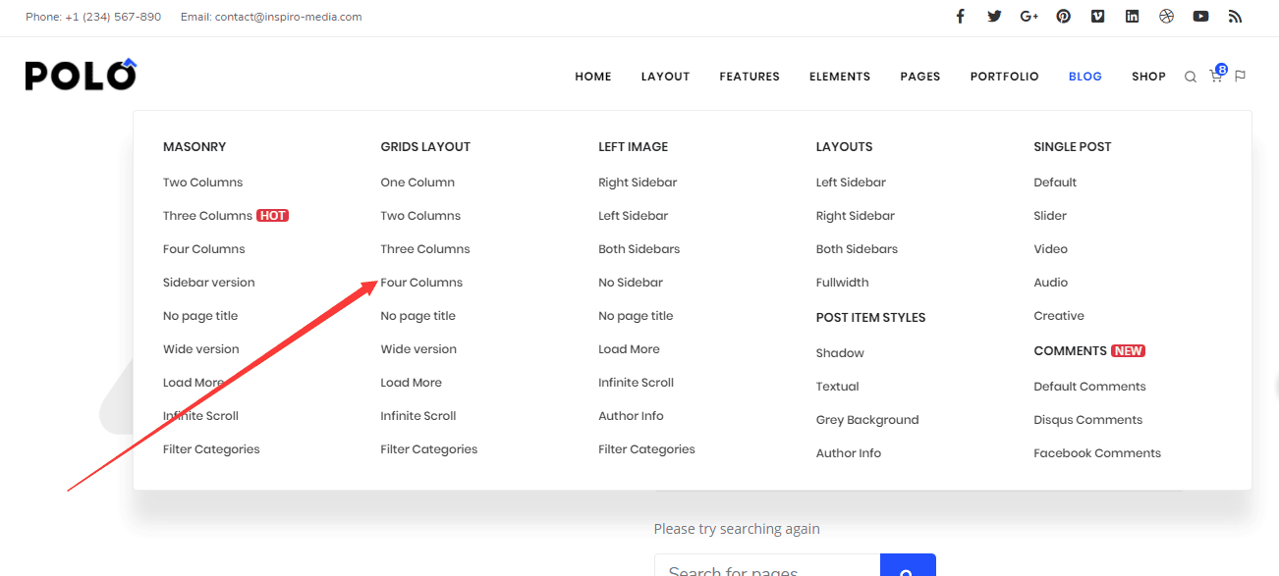
Task: Open the Layout navigation dropdown
Action: (665, 77)
